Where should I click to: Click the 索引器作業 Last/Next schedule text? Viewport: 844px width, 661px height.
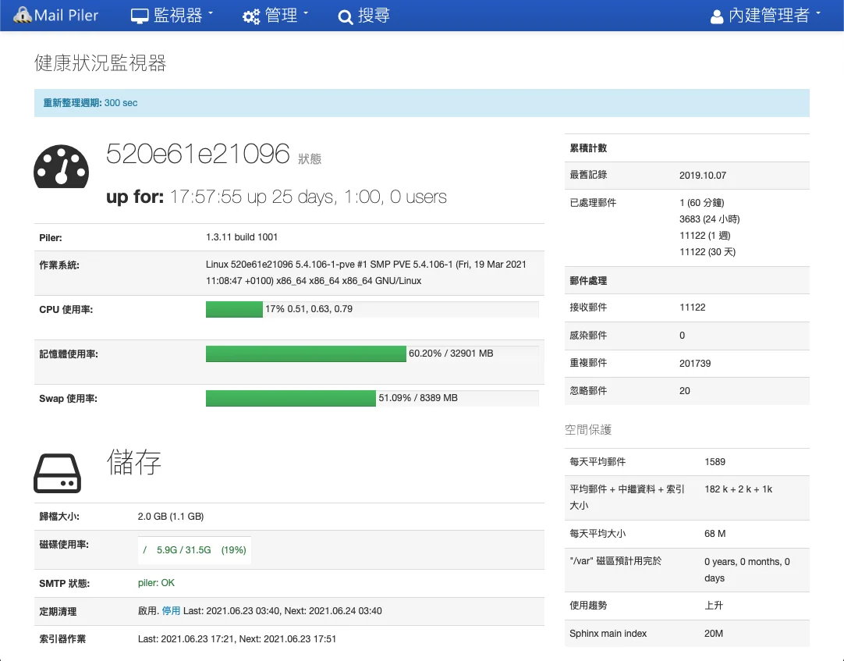tap(237, 639)
